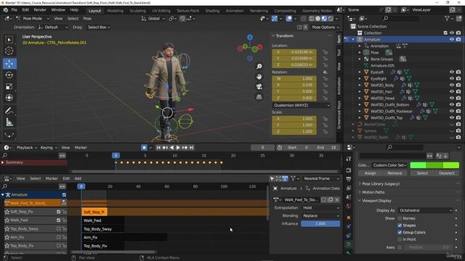Open the Render menu
Image resolution: width=465 pixels, height=261 pixels.
click(x=40, y=9)
